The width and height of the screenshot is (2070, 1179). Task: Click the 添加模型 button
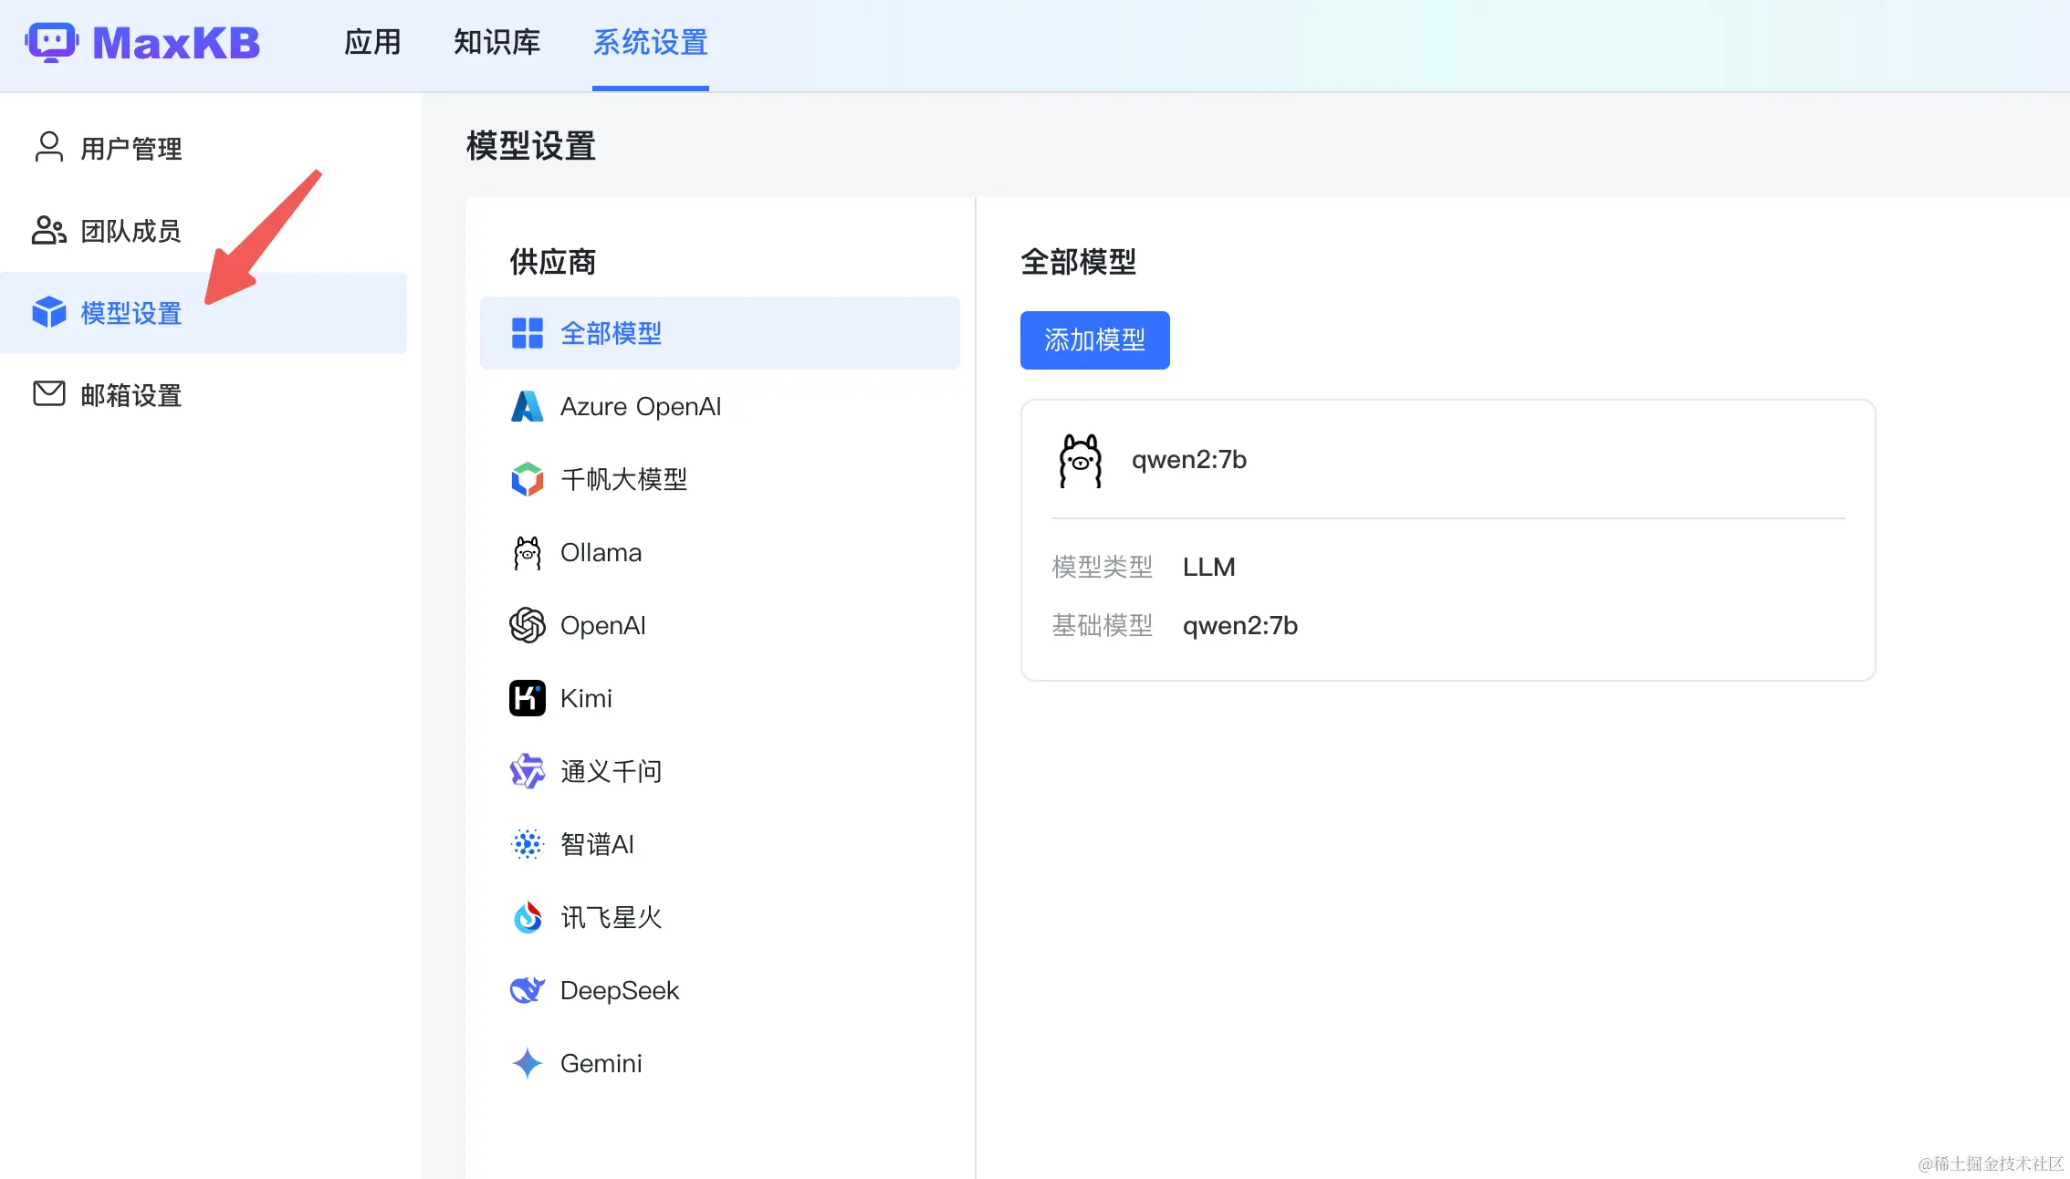click(x=1094, y=340)
